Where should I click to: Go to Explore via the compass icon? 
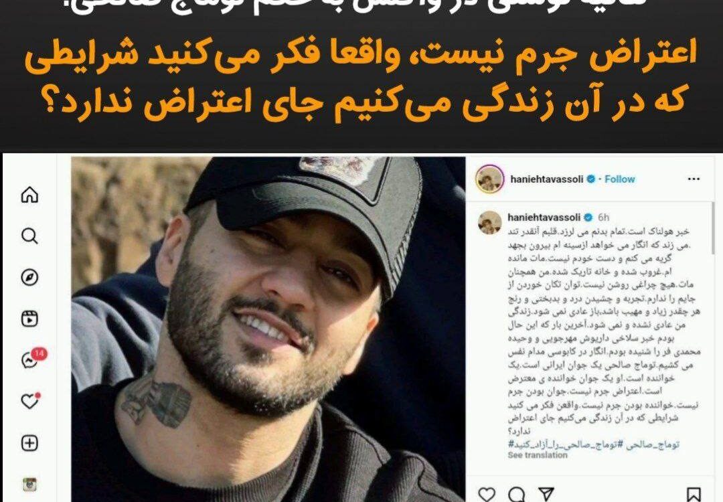click(x=29, y=278)
